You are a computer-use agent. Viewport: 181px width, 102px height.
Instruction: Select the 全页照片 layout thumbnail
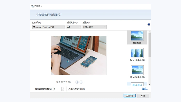pos(137,37)
